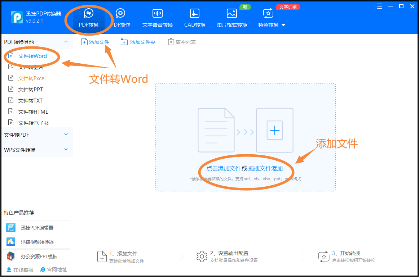Image resolution: width=419 pixels, height=277 pixels.
Task: Click the plus box in drop area
Action: click(275, 130)
